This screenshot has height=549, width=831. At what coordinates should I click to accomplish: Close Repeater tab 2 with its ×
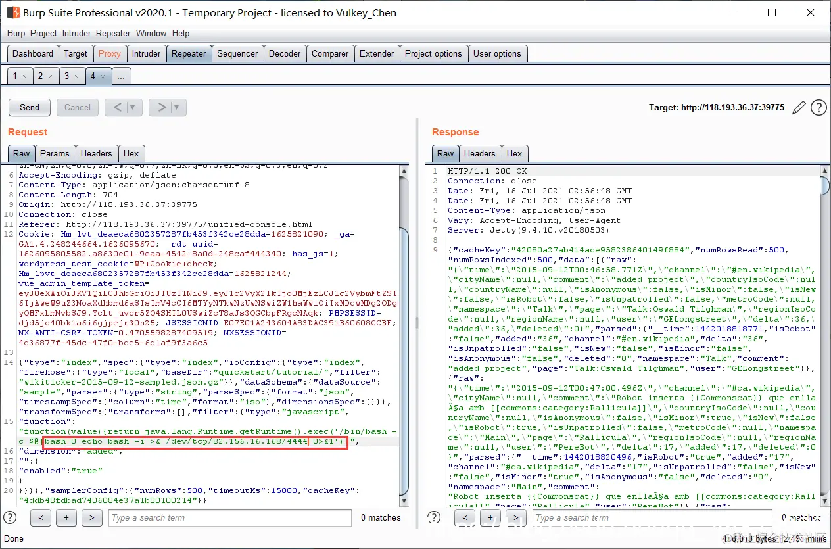[x=50, y=76]
